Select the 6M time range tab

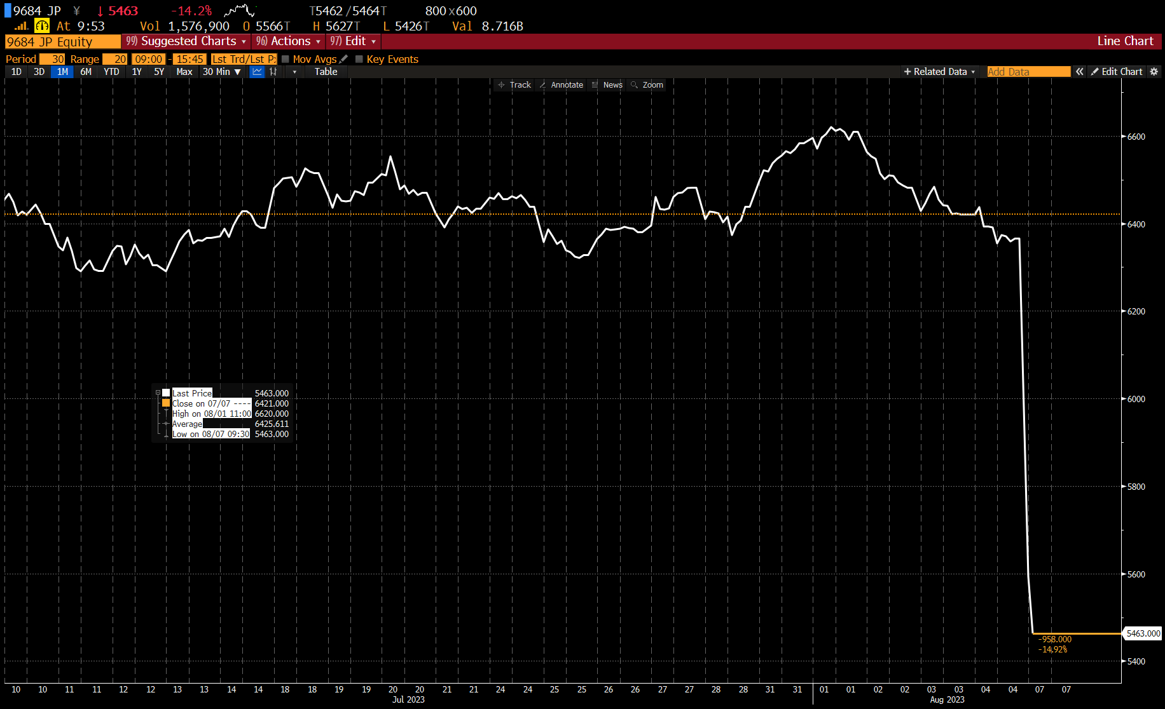pyautogui.click(x=86, y=72)
